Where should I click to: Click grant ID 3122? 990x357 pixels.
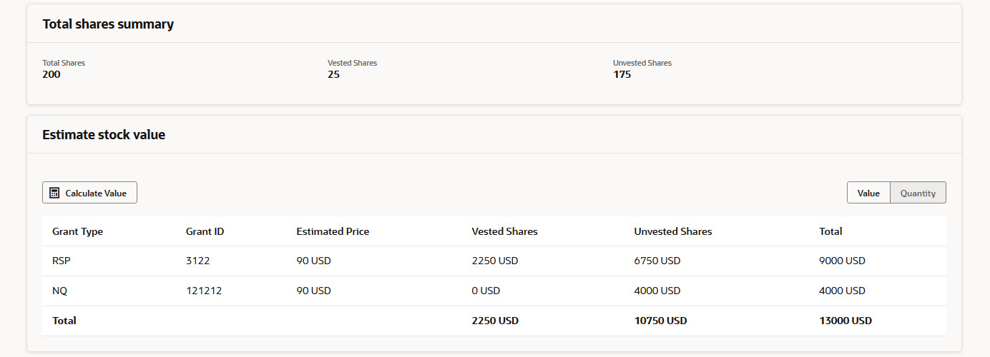tap(197, 261)
